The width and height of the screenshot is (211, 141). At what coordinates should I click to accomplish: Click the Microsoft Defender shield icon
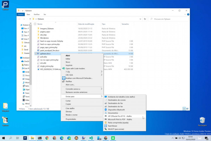pyautogui.click(x=63, y=78)
